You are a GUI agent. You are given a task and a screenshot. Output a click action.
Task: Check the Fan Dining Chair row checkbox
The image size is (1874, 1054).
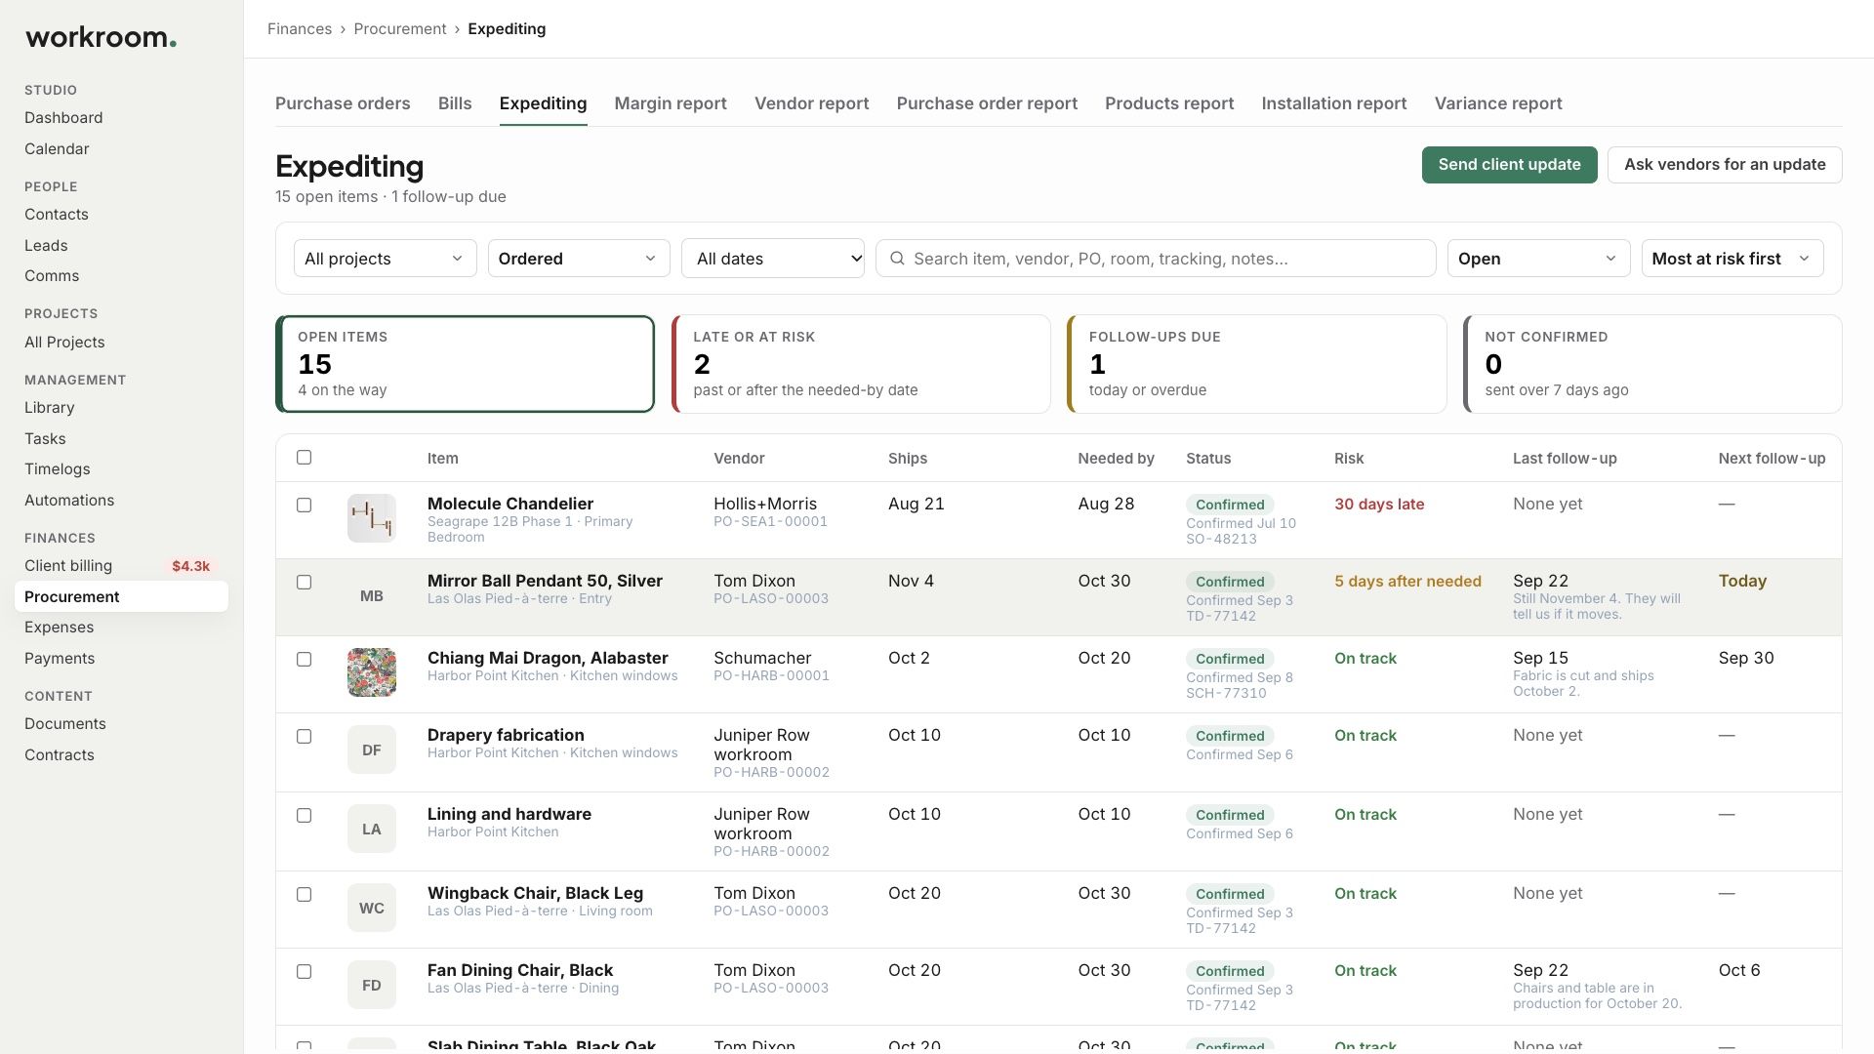(304, 971)
